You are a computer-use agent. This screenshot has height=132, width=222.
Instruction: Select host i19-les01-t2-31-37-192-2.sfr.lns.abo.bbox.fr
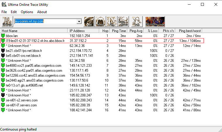click(35, 41)
